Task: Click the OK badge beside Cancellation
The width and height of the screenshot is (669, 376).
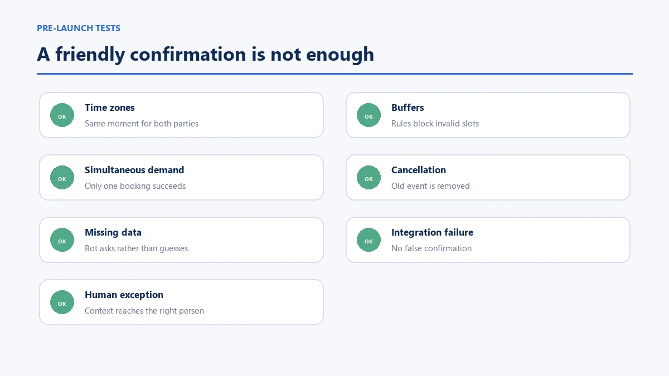Action: click(369, 178)
